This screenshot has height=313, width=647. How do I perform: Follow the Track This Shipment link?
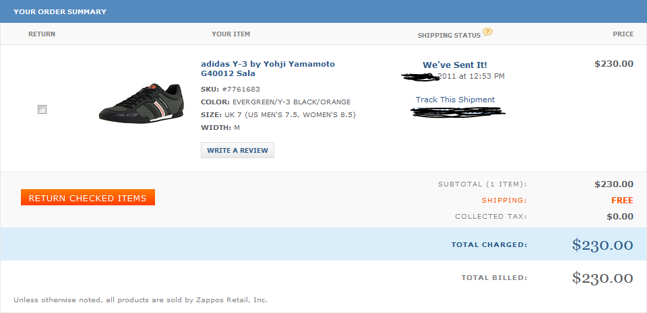tap(455, 100)
